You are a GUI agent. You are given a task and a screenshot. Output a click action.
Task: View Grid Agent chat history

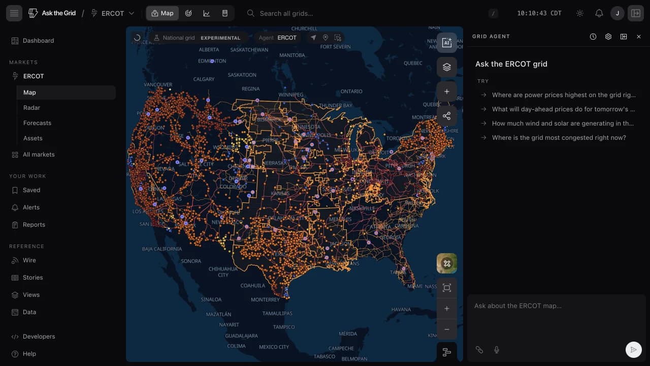[x=593, y=37]
